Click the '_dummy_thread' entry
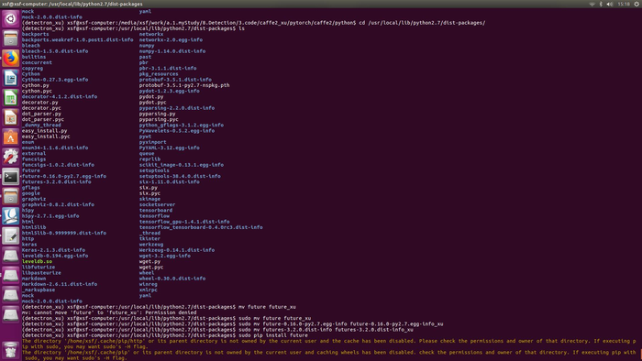Image resolution: width=642 pixels, height=361 pixels. pos(41,126)
